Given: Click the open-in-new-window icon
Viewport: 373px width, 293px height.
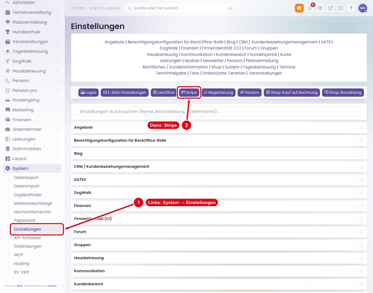Looking at the screenshot, I should tap(330, 8).
